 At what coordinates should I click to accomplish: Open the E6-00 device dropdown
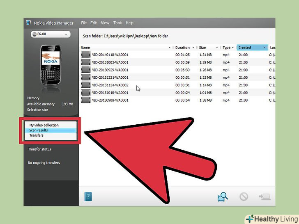pyautogui.click(x=50, y=34)
